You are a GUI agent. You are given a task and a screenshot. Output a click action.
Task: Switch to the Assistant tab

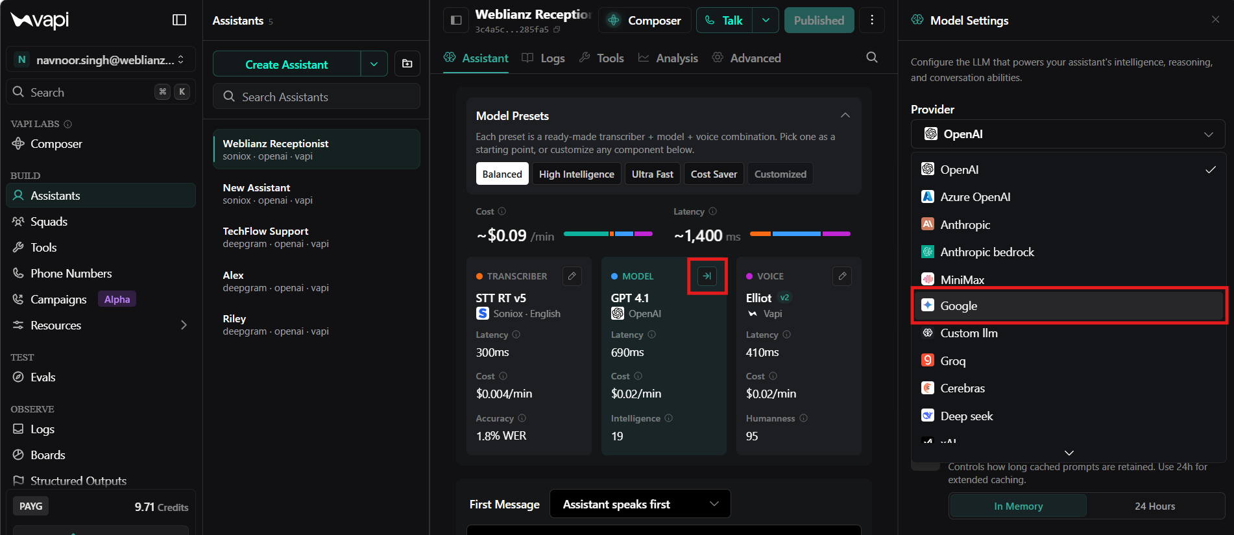476,58
